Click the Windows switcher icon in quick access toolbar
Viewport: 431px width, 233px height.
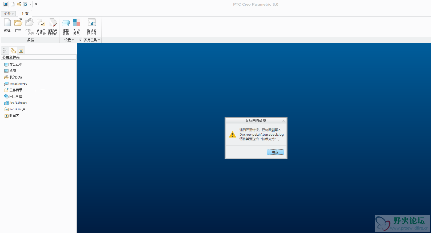pos(25,4)
